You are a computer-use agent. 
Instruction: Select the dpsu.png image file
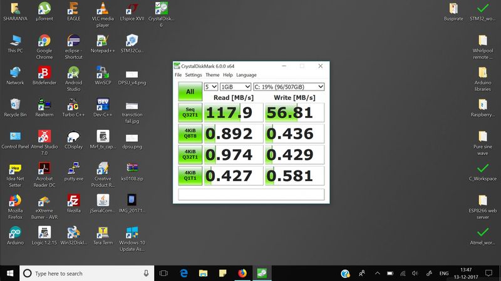[132, 141]
